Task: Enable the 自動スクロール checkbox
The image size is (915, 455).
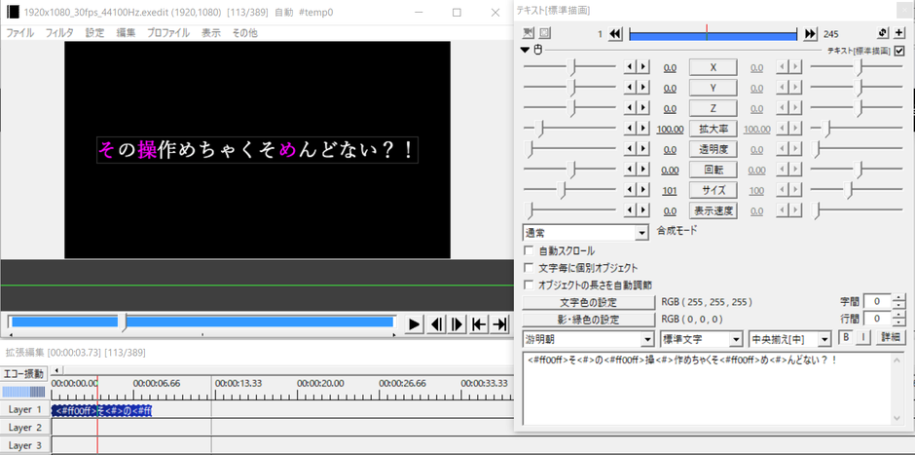Action: pyautogui.click(x=530, y=250)
